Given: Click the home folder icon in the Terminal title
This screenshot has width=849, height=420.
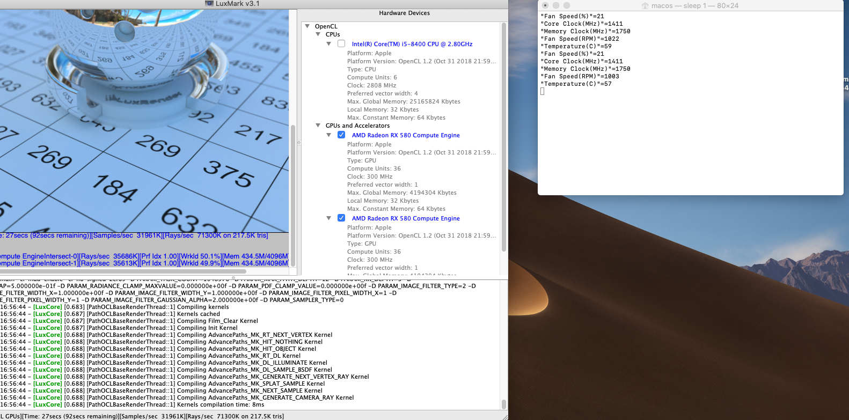Looking at the screenshot, I should click(x=645, y=6).
